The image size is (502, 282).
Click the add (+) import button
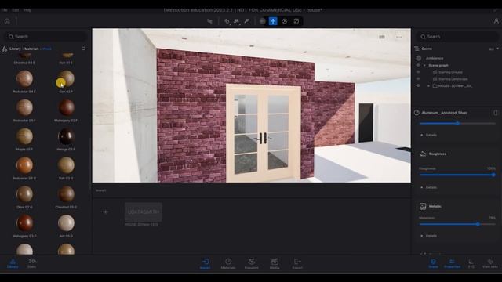(x=106, y=211)
